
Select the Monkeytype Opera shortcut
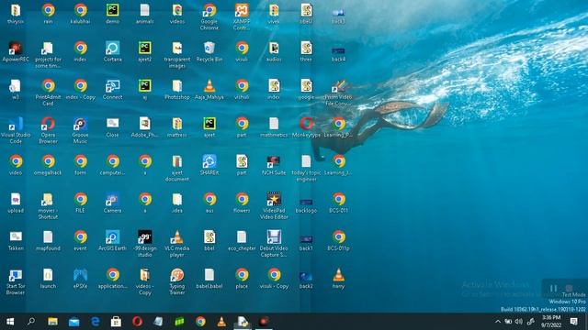pos(306,124)
